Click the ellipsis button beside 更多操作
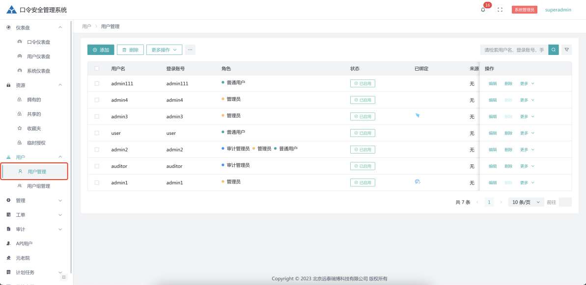This screenshot has width=586, height=285. 190,50
